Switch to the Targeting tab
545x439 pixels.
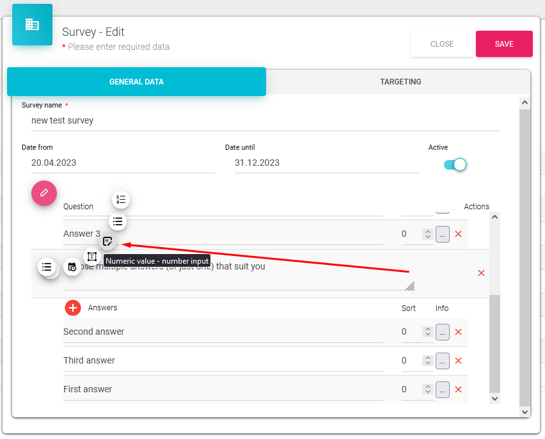pos(400,82)
